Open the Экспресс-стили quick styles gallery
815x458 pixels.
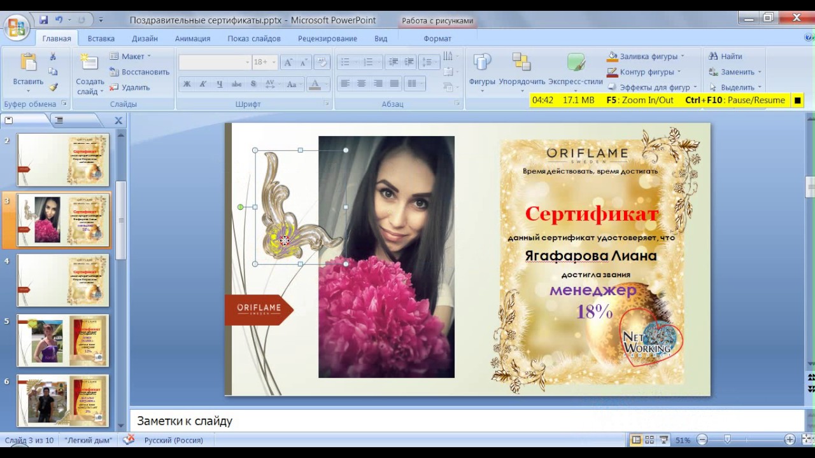576,71
